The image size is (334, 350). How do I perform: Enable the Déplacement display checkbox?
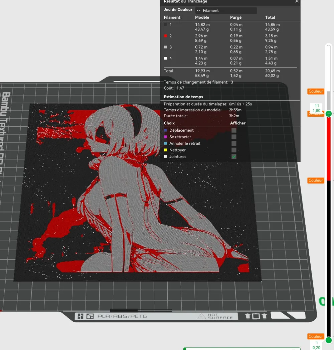coord(234,130)
